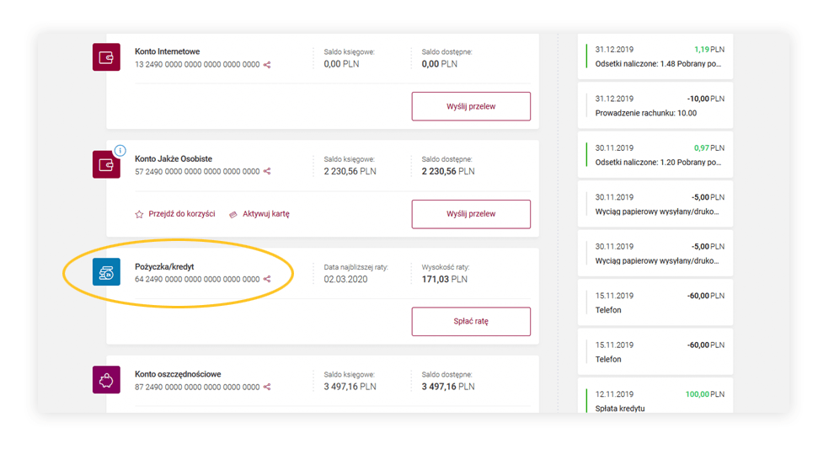Open the Aktywuj kartę link
The width and height of the screenshot is (834, 455).
pyautogui.click(x=265, y=214)
